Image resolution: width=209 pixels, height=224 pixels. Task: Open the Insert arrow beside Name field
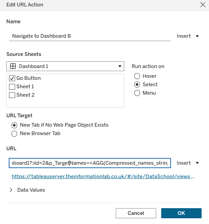click(x=197, y=36)
